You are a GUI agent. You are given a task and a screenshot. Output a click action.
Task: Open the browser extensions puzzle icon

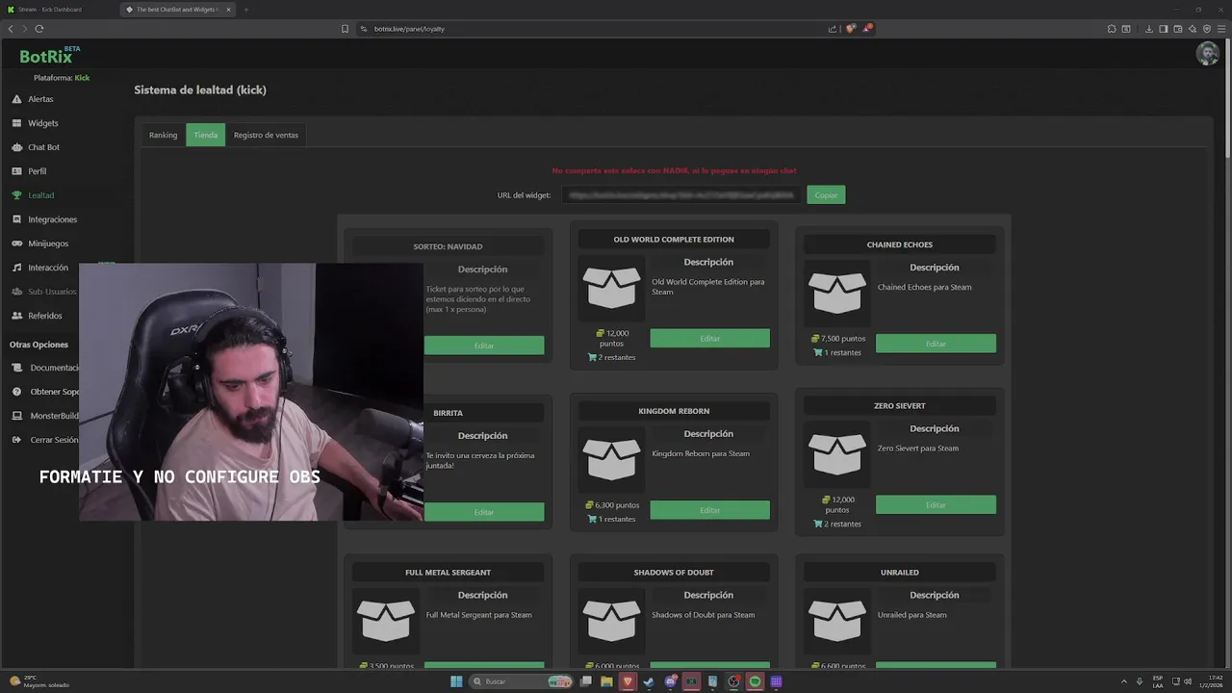[1112, 29]
